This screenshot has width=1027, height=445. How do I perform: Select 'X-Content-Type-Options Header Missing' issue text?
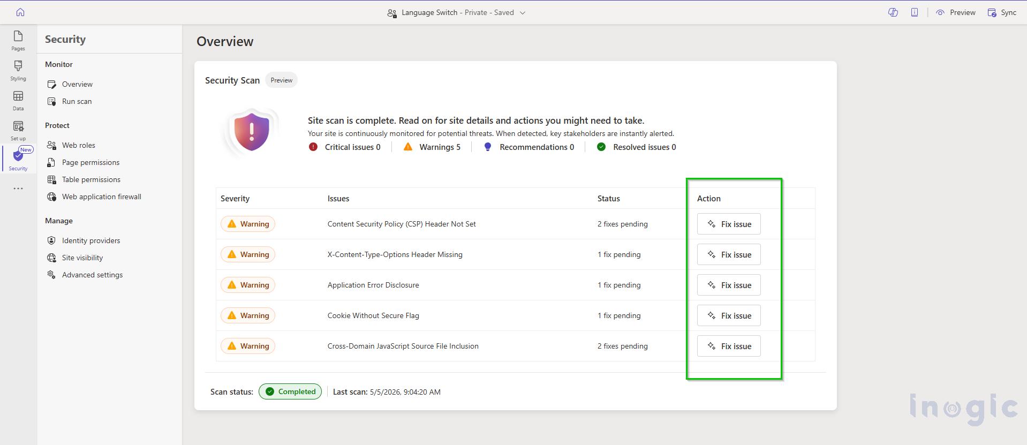coord(395,254)
